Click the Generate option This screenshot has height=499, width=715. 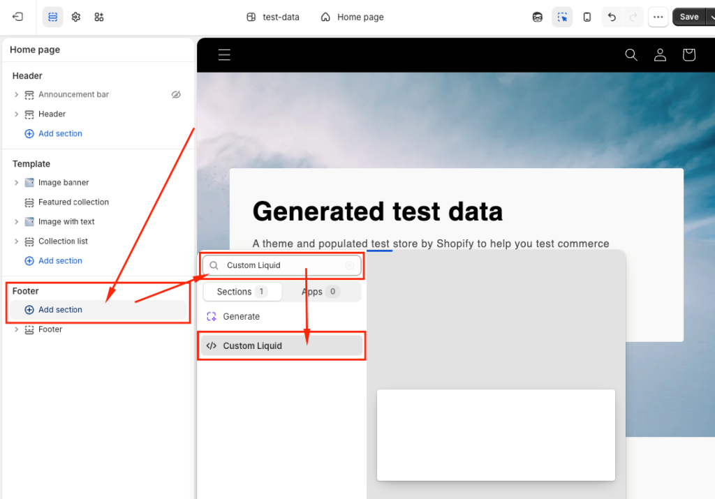282,316
